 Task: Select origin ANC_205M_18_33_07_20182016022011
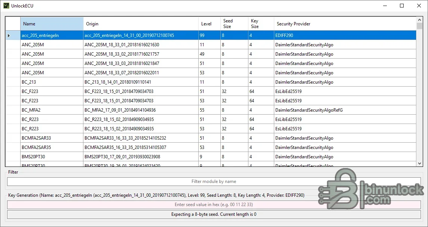(x=141, y=73)
